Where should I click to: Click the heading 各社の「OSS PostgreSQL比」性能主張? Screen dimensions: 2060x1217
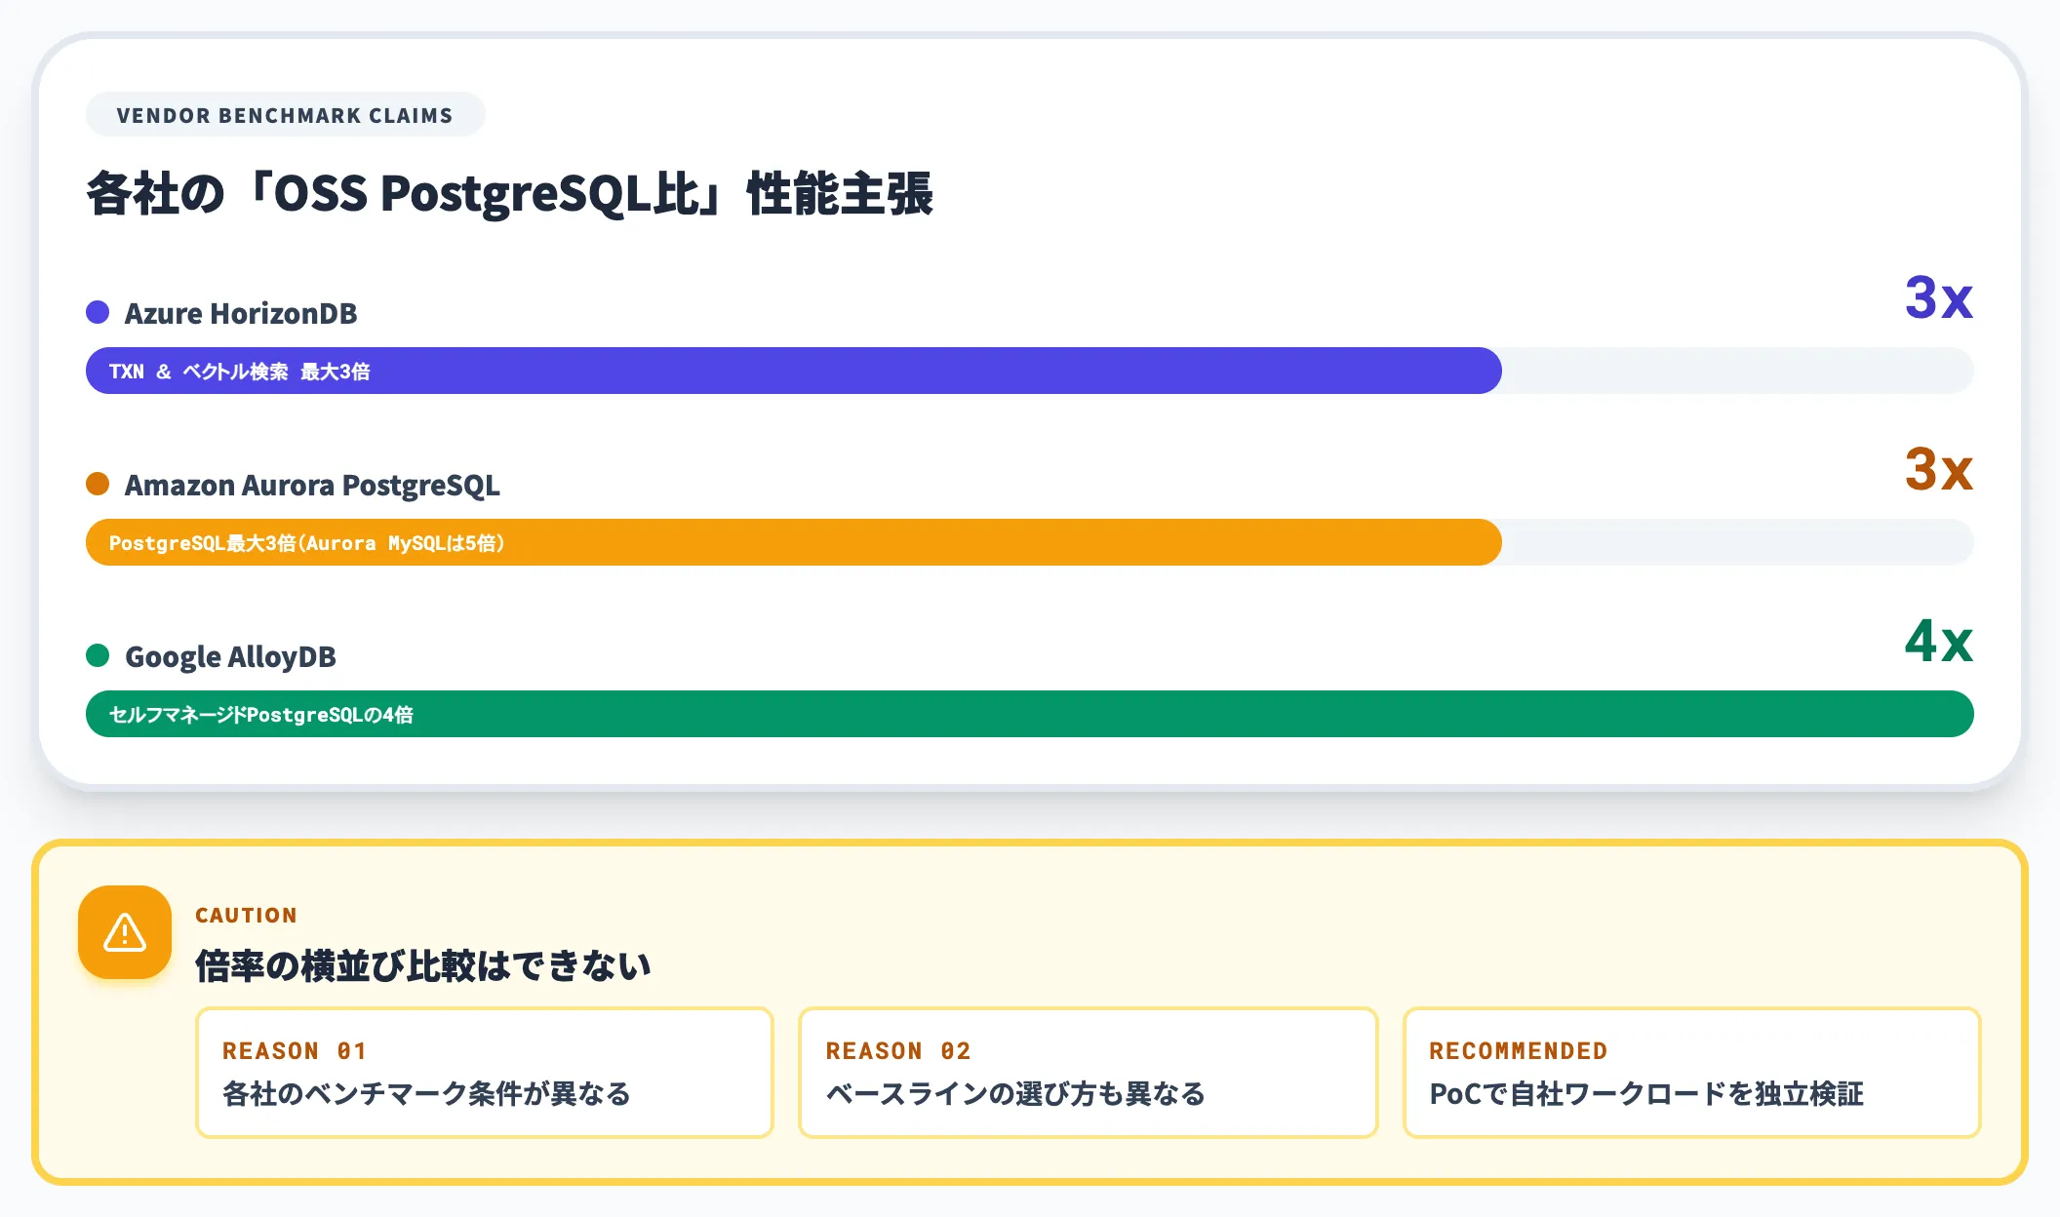tap(510, 193)
